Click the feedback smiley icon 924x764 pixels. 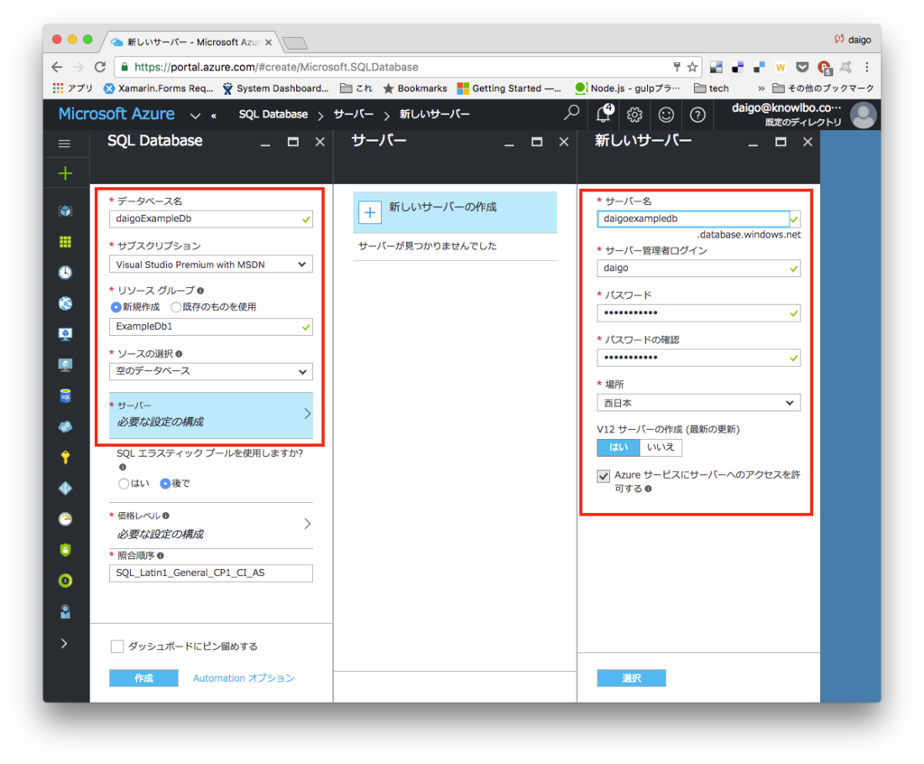[666, 115]
